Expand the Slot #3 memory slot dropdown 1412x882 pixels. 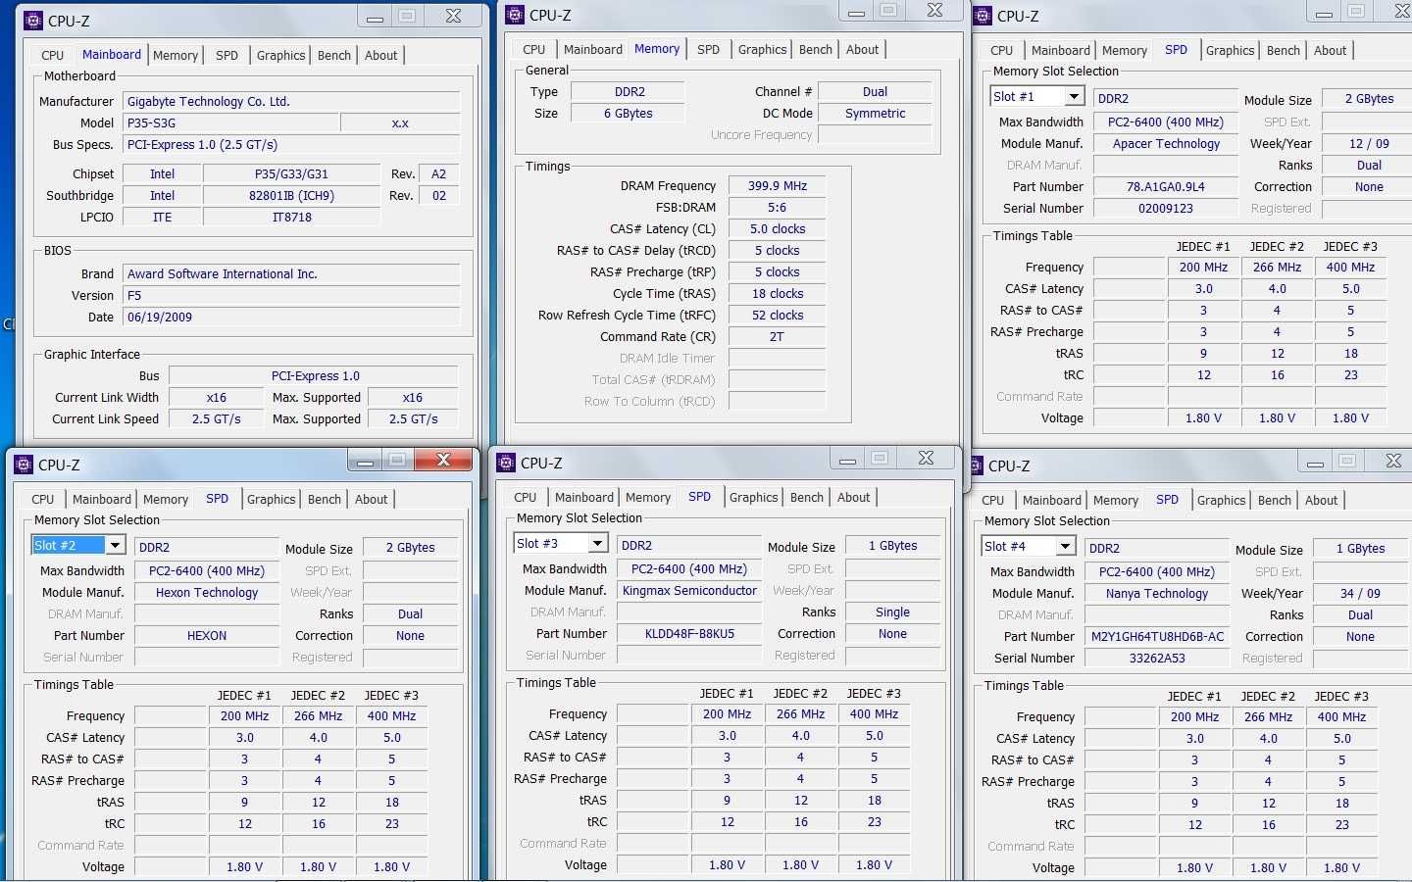point(597,543)
